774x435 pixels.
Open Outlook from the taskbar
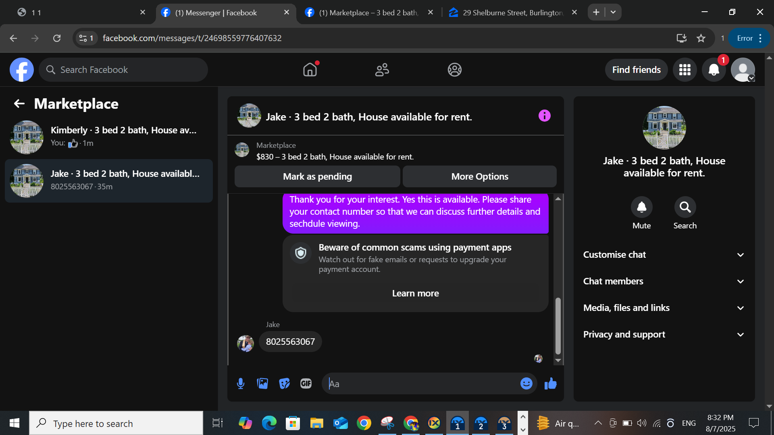[x=340, y=423]
